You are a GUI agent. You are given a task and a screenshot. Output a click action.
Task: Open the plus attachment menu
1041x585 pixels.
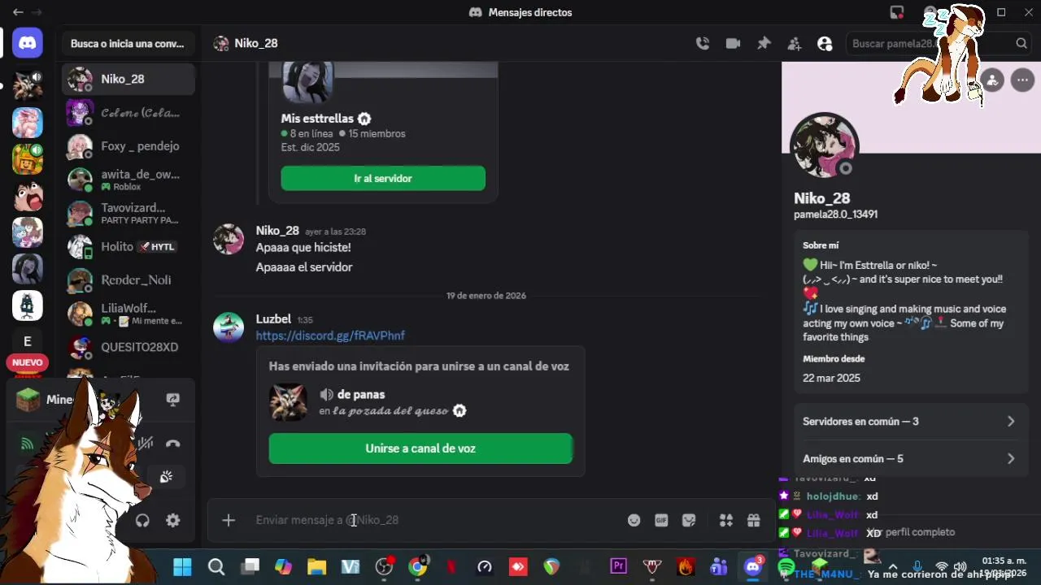click(229, 520)
